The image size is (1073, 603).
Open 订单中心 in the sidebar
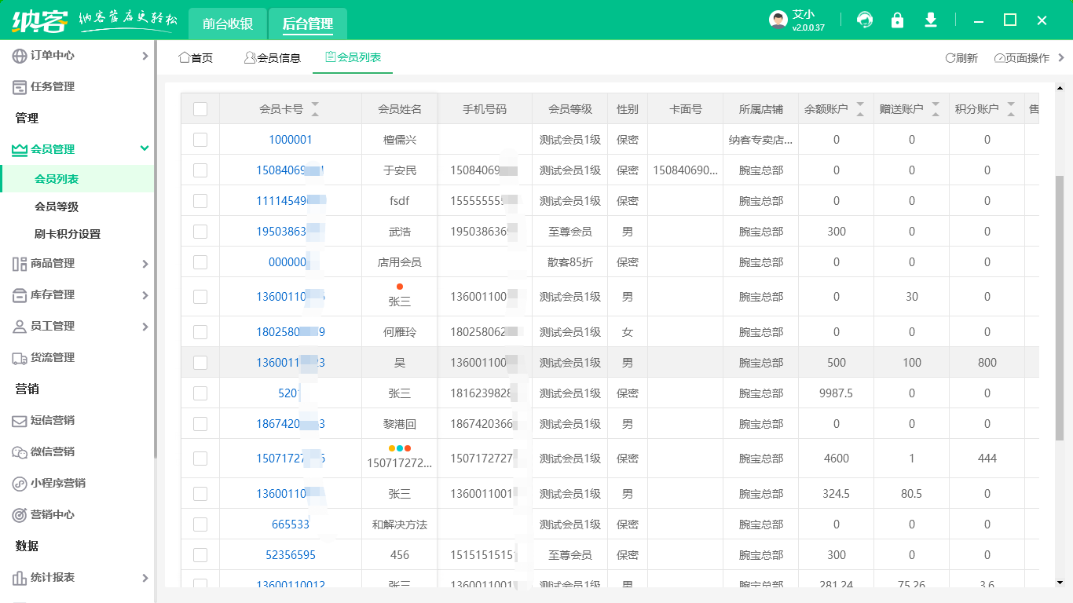point(53,56)
